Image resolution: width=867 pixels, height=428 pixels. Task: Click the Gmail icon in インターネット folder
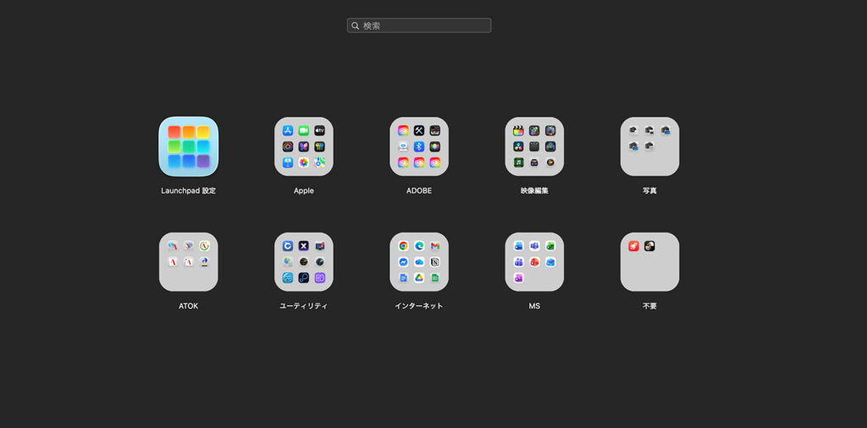click(x=434, y=246)
